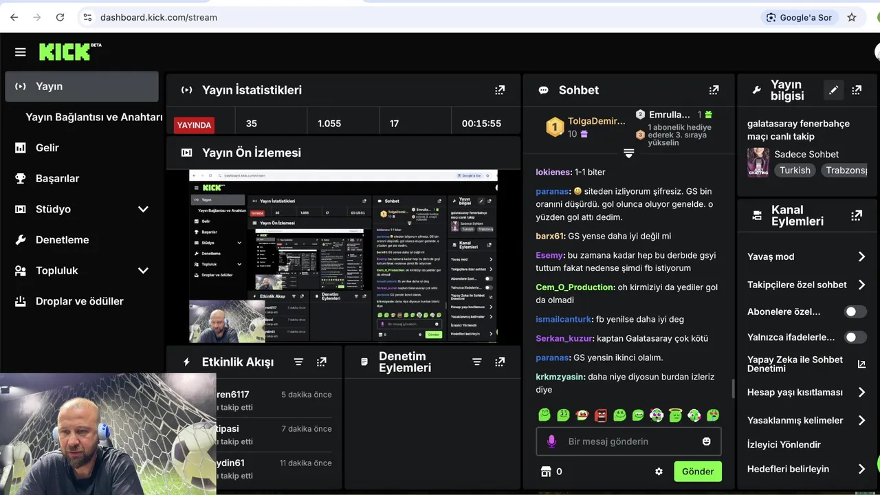880x495 pixels.
Task: Click username krkmzyasin in chat
Action: tap(560, 377)
